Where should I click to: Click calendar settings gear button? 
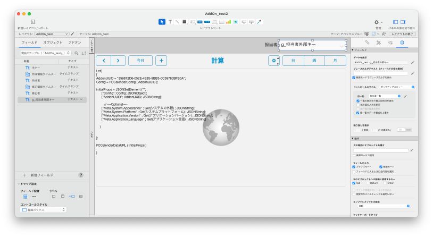tap(274, 61)
